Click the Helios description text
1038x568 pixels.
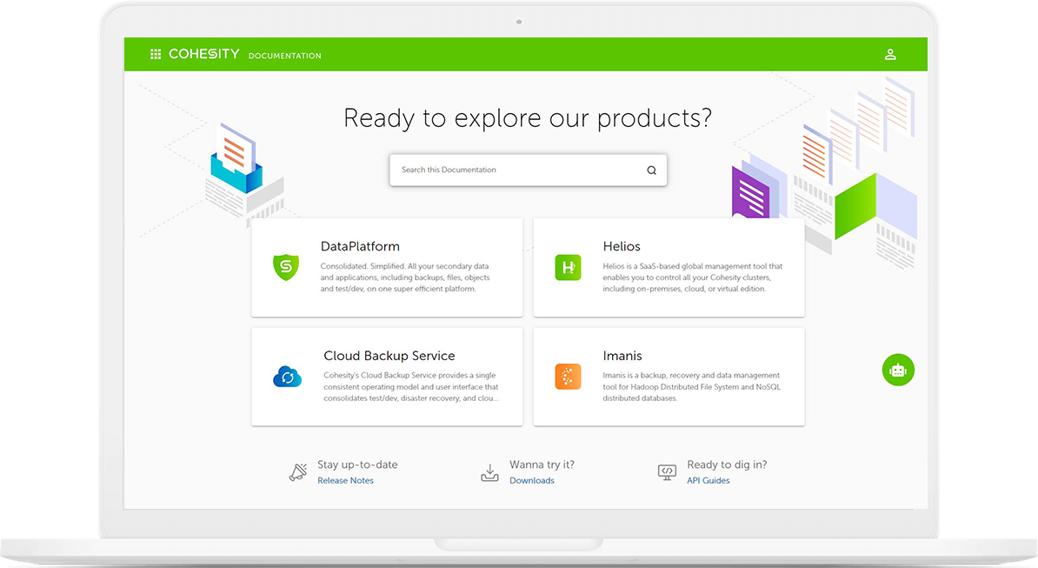click(x=693, y=277)
